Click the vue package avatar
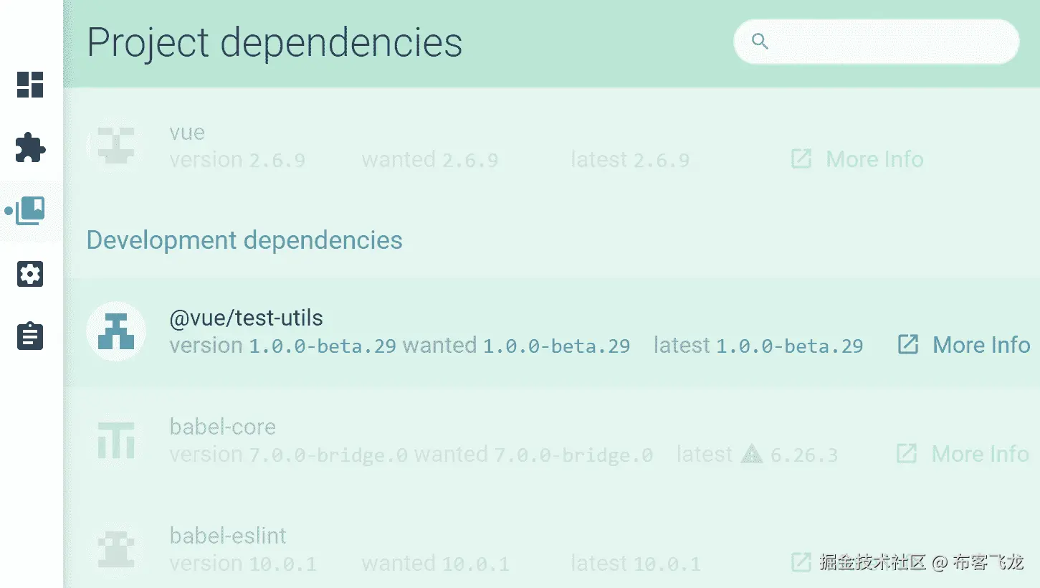The image size is (1040, 588). point(116,145)
